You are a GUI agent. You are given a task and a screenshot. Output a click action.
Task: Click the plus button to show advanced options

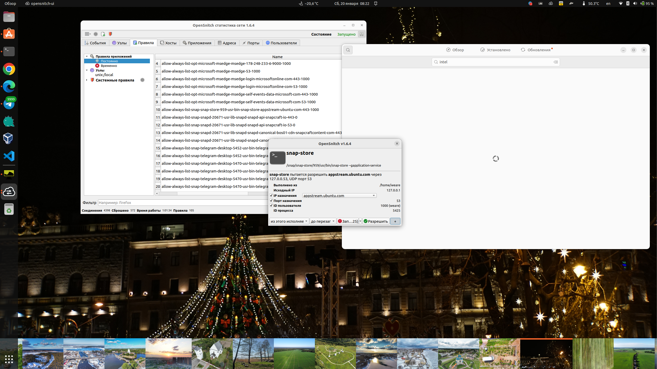click(x=395, y=221)
